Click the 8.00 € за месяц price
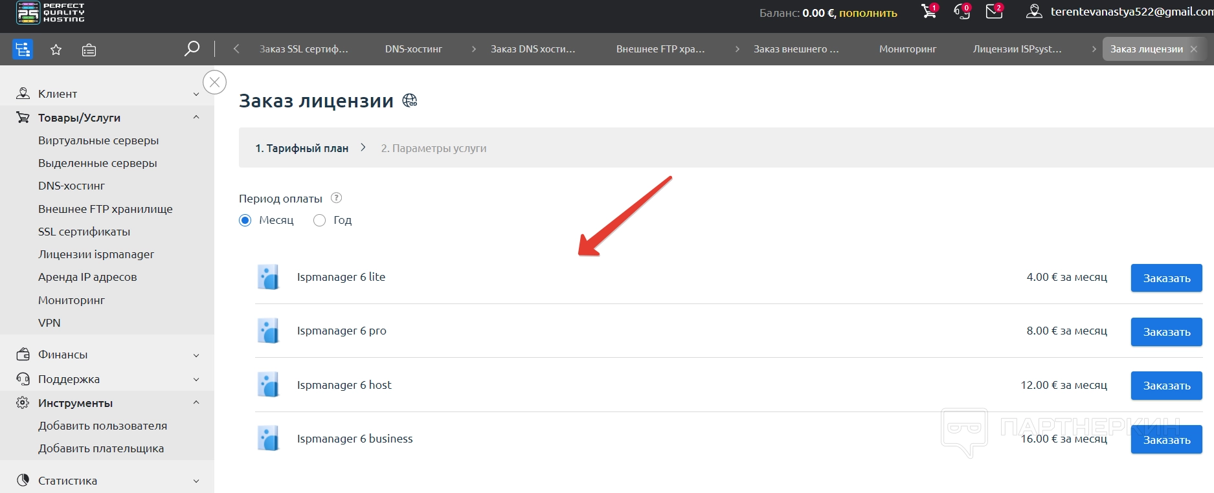 click(x=1067, y=331)
